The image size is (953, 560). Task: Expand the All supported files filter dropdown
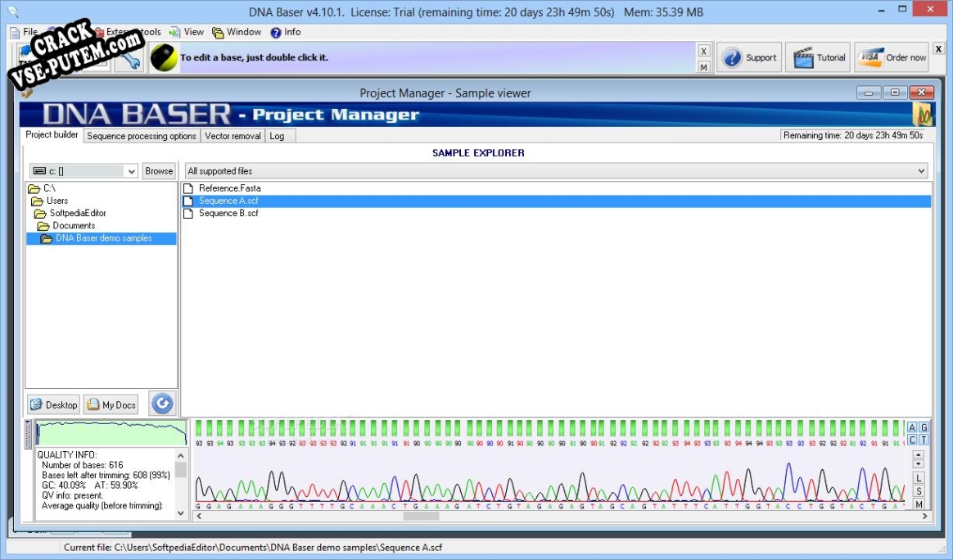556,171
